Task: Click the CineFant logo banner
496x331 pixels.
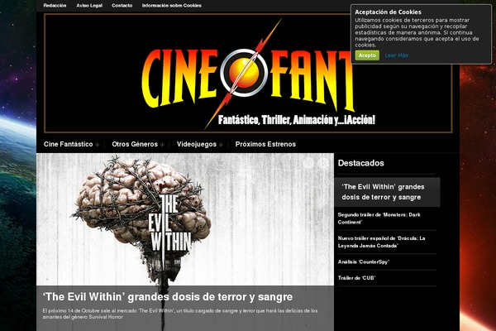Action: point(248,73)
